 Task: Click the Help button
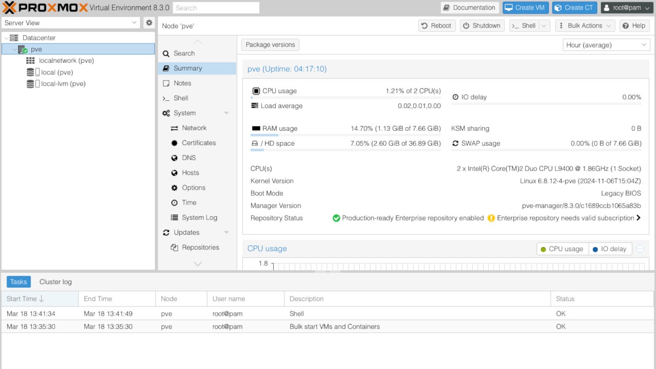pyautogui.click(x=634, y=26)
